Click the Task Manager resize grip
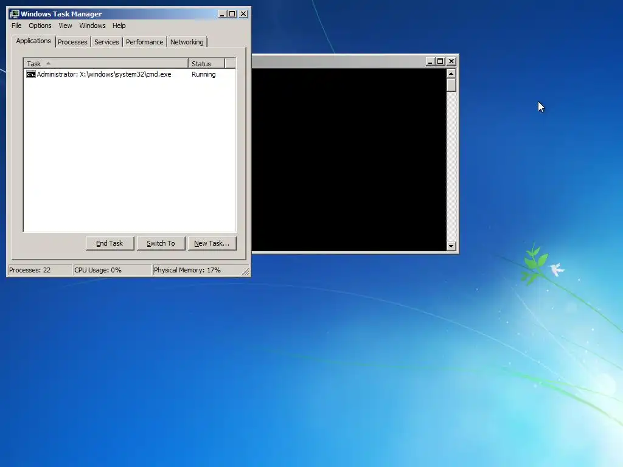The image size is (623, 467). [x=246, y=272]
